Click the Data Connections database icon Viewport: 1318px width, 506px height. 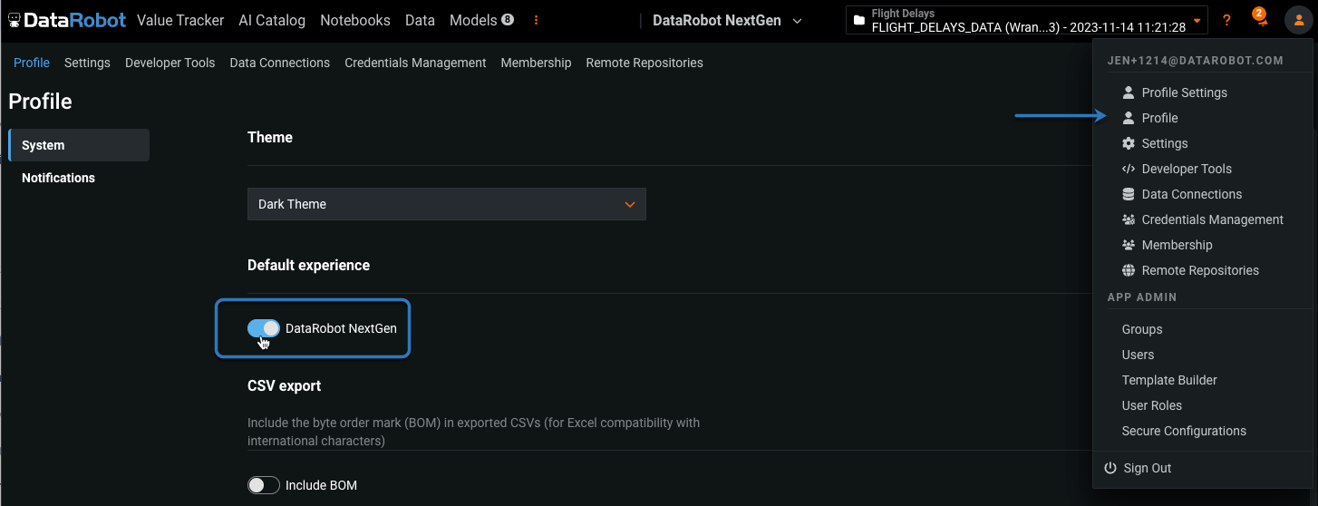click(1129, 194)
